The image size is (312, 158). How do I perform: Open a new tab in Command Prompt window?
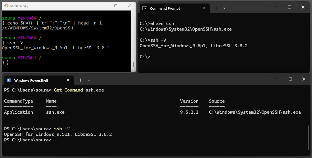(216, 8)
